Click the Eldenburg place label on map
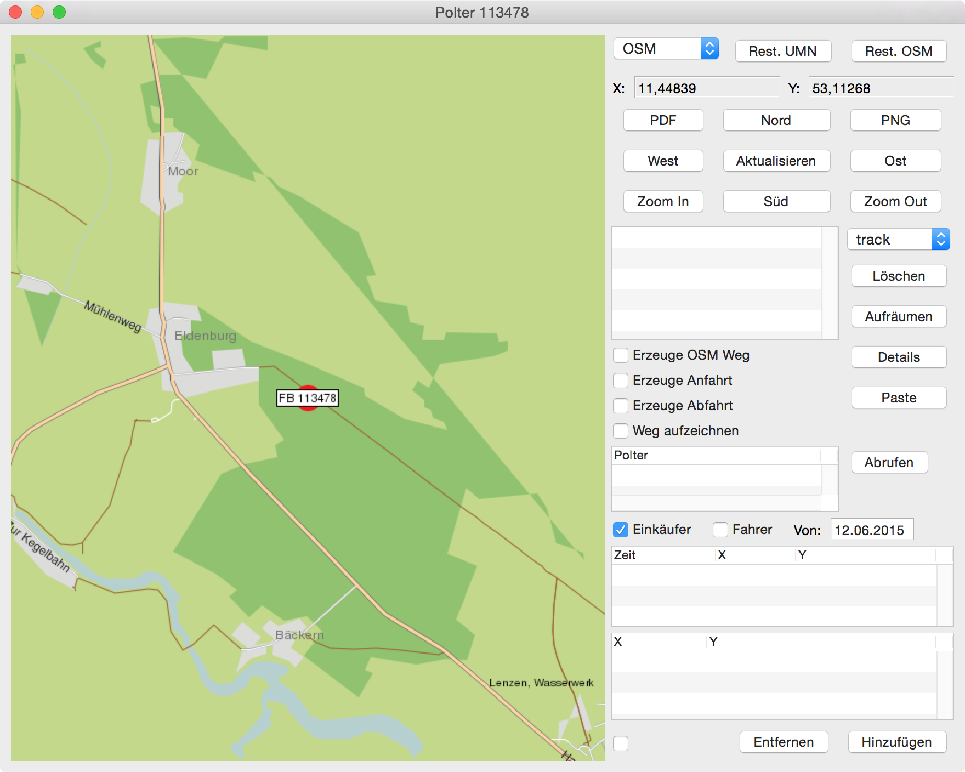 (205, 336)
